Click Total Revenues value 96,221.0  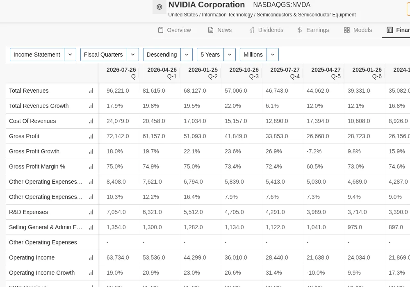(118, 91)
